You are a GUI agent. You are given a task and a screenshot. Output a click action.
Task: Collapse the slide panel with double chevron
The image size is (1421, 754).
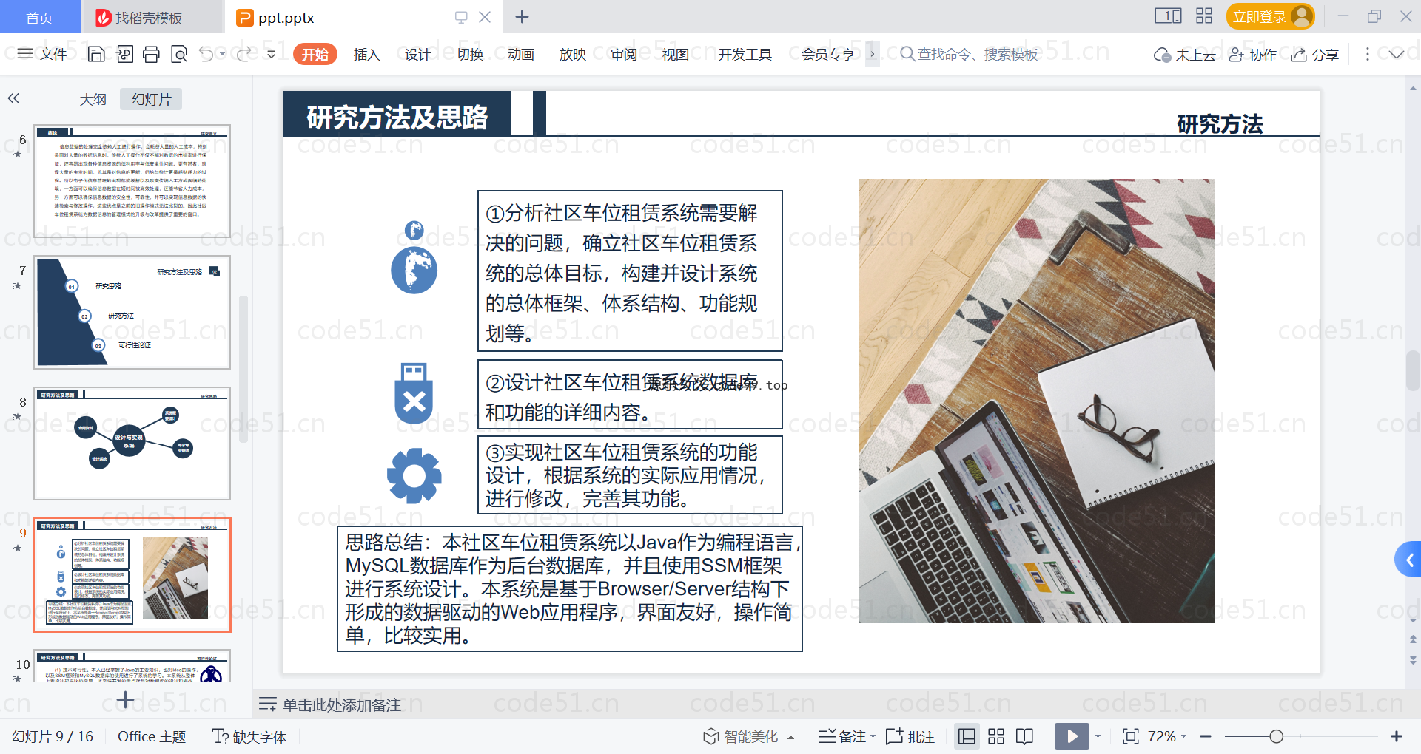pyautogui.click(x=13, y=98)
